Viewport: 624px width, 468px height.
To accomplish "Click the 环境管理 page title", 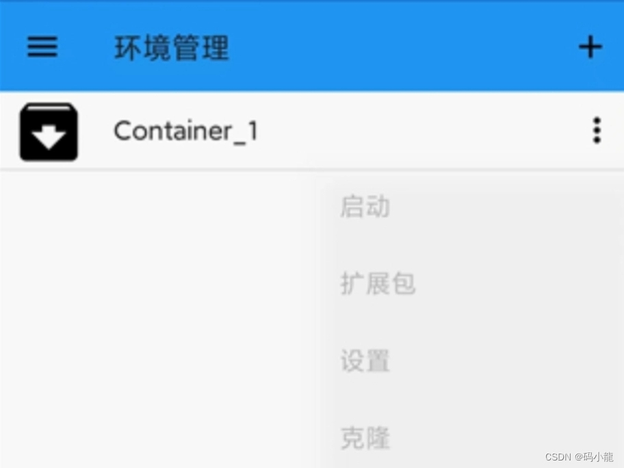I will [172, 48].
